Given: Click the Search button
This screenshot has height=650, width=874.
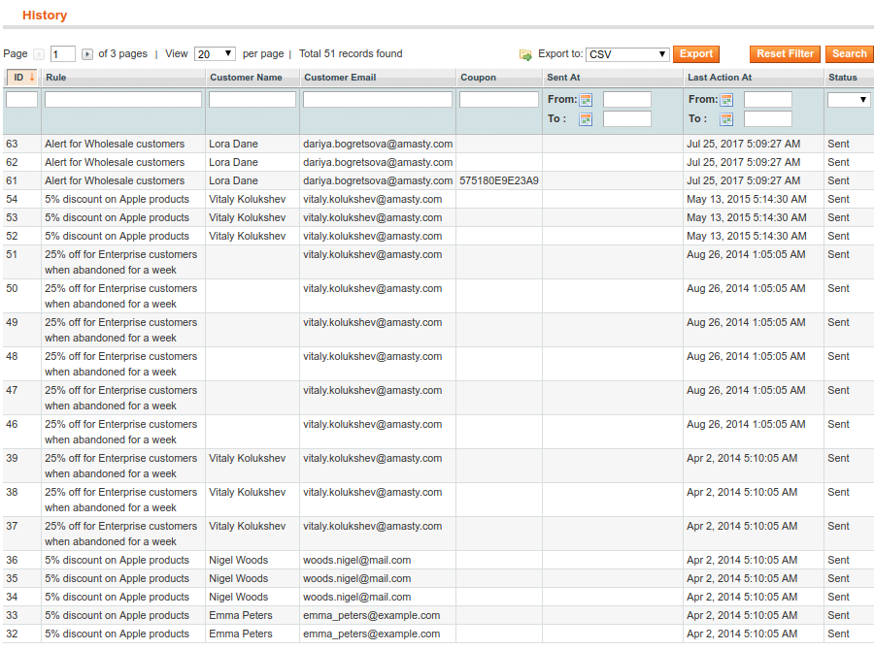Looking at the screenshot, I should click(849, 54).
